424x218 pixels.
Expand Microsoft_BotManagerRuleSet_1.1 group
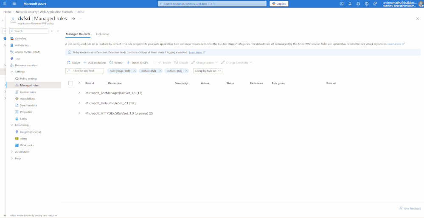[79, 92]
